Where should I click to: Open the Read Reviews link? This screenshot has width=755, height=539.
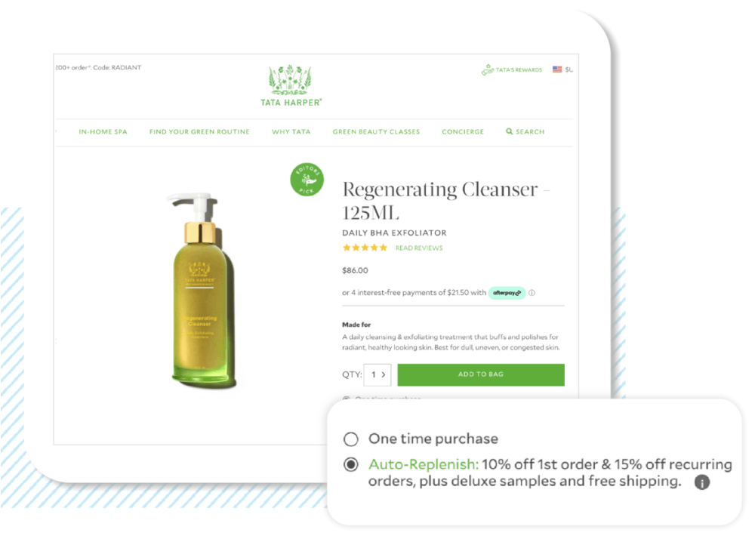click(419, 248)
